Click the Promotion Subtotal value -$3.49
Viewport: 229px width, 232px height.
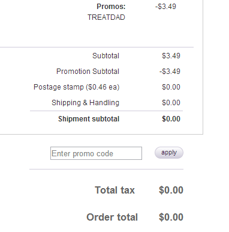tap(170, 72)
